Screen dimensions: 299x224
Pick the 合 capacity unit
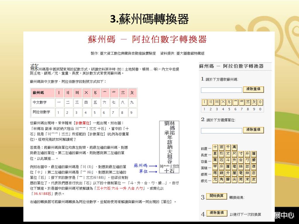[241, 160]
